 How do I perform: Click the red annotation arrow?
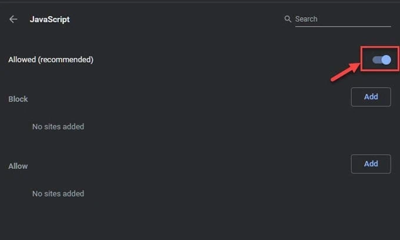[x=345, y=72]
